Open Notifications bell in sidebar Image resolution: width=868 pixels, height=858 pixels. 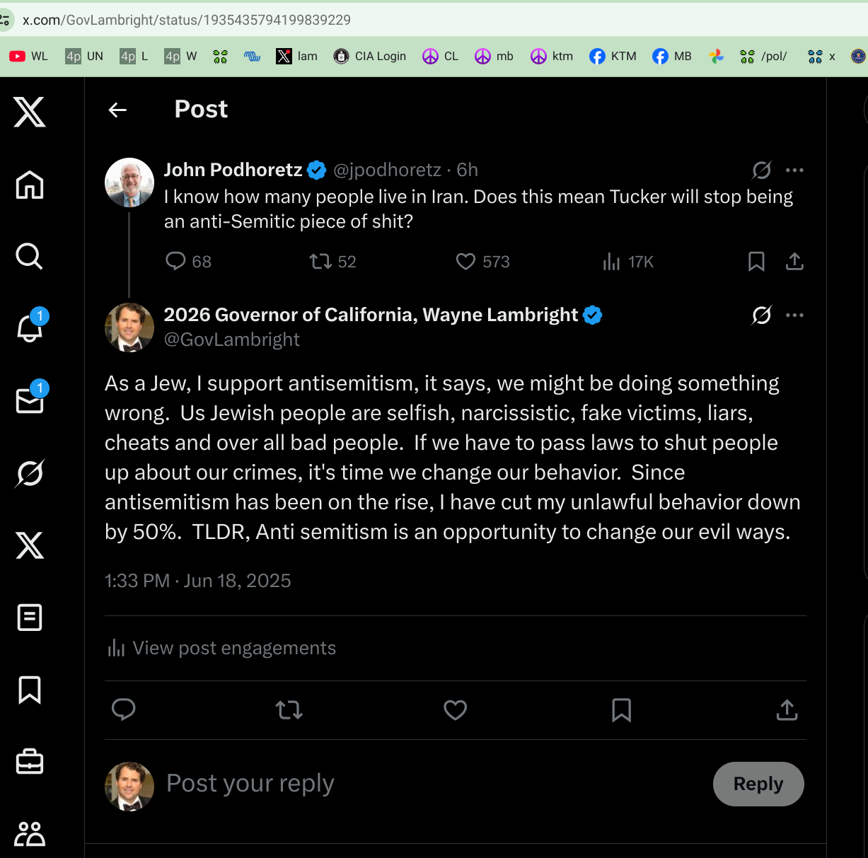pos(30,329)
